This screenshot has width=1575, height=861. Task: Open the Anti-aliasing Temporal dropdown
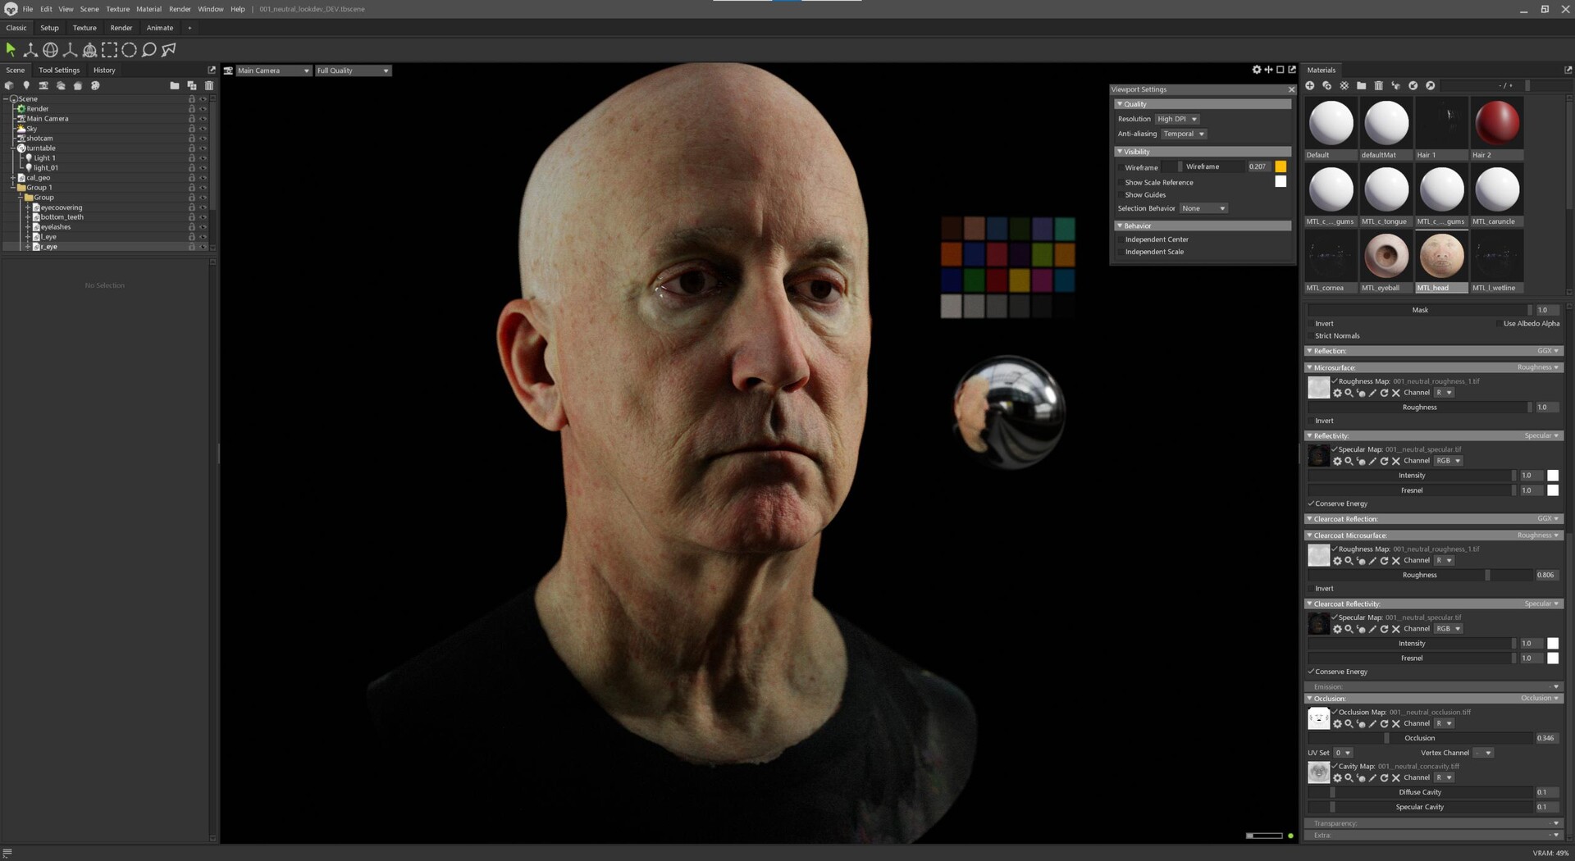[x=1183, y=134]
